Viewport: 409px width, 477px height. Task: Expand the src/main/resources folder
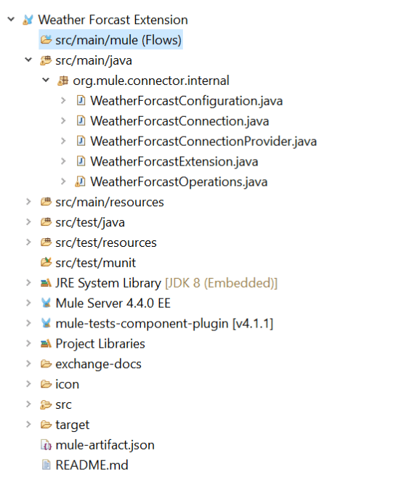(28, 202)
